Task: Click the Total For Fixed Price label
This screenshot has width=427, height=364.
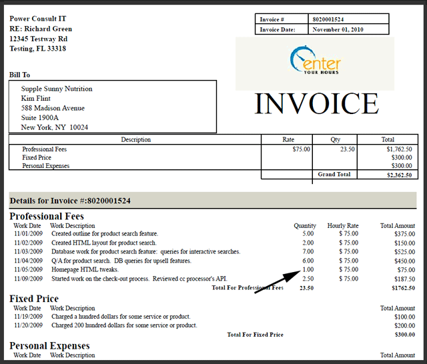Action: click(255, 335)
